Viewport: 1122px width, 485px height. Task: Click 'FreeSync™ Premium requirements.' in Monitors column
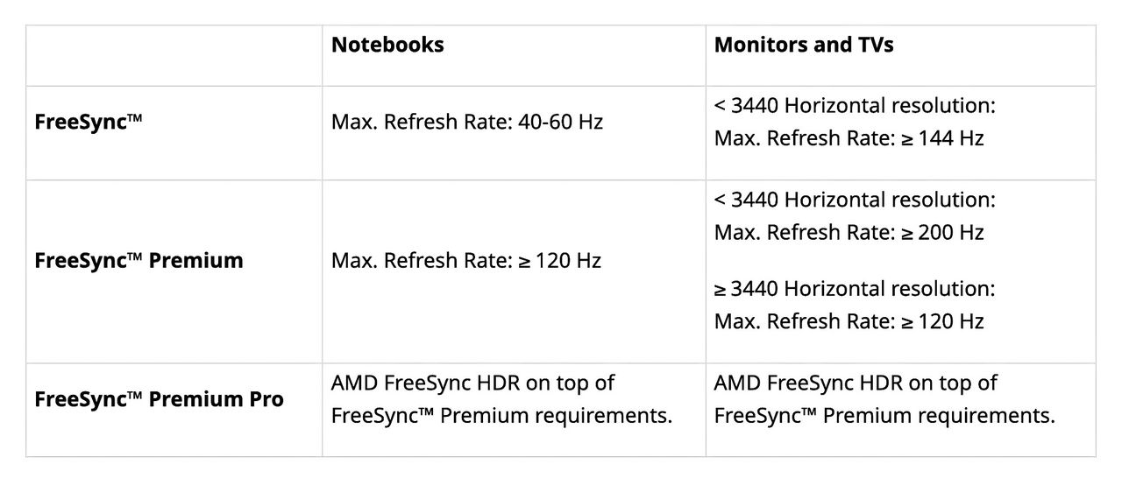[x=884, y=415]
